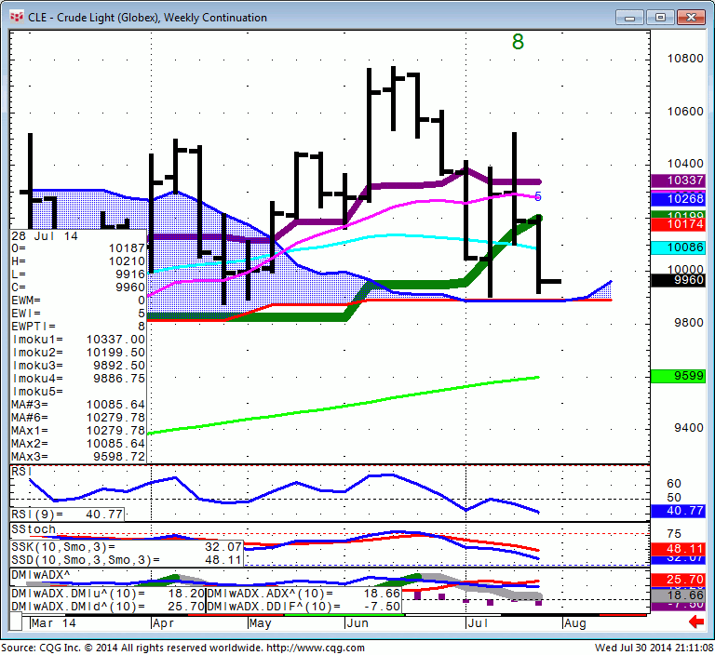The image size is (715, 655).
Task: Open the http://www.cqg.com link
Action: (316, 648)
